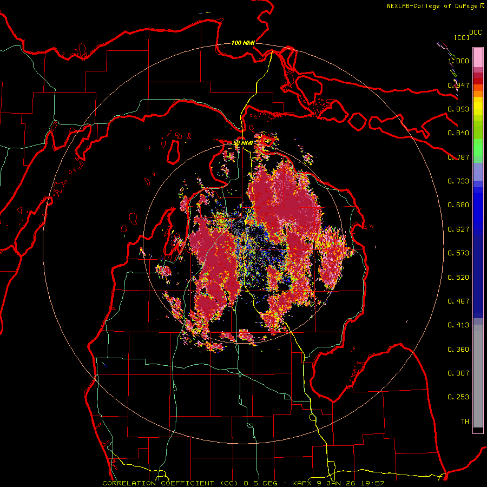Click the 0.840 scale value
487x487 pixels.
458,133
